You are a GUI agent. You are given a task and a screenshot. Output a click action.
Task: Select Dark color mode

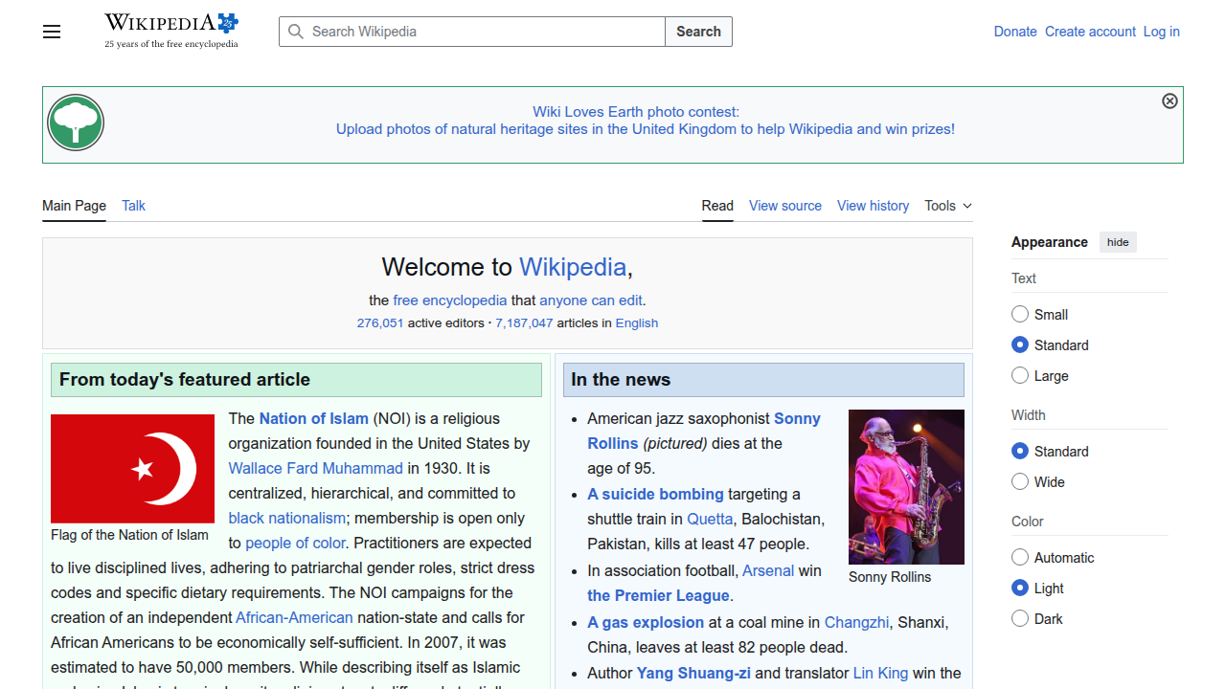(x=1020, y=618)
